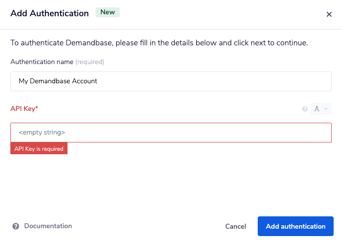
Task: Focus the Authentication name input field
Action: point(171,81)
